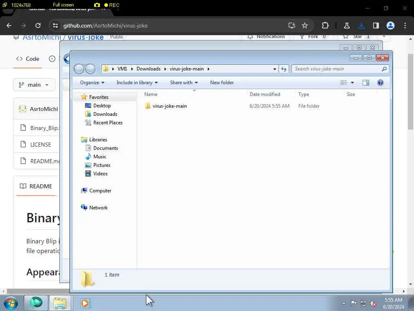Show hidden tray icons arrow
Viewport: 414px width, 311px height.
pos(344,304)
